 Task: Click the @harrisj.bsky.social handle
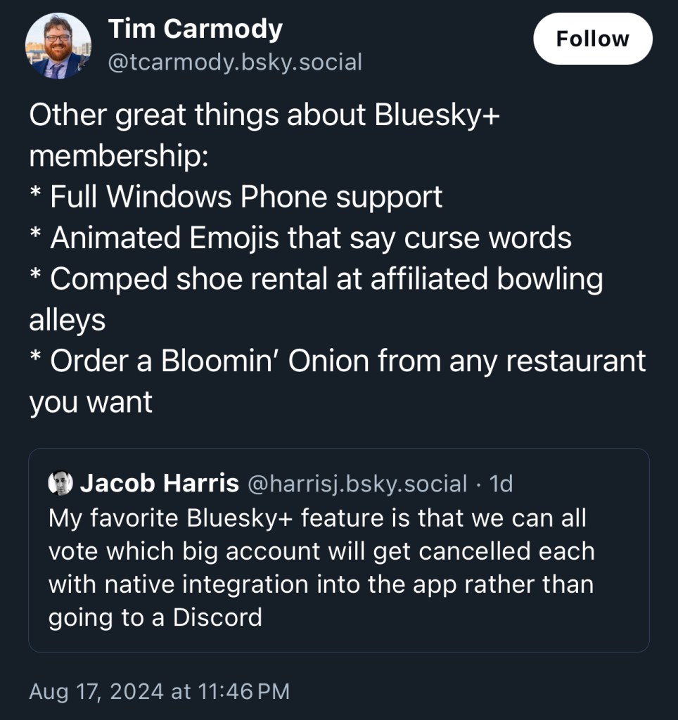357,484
